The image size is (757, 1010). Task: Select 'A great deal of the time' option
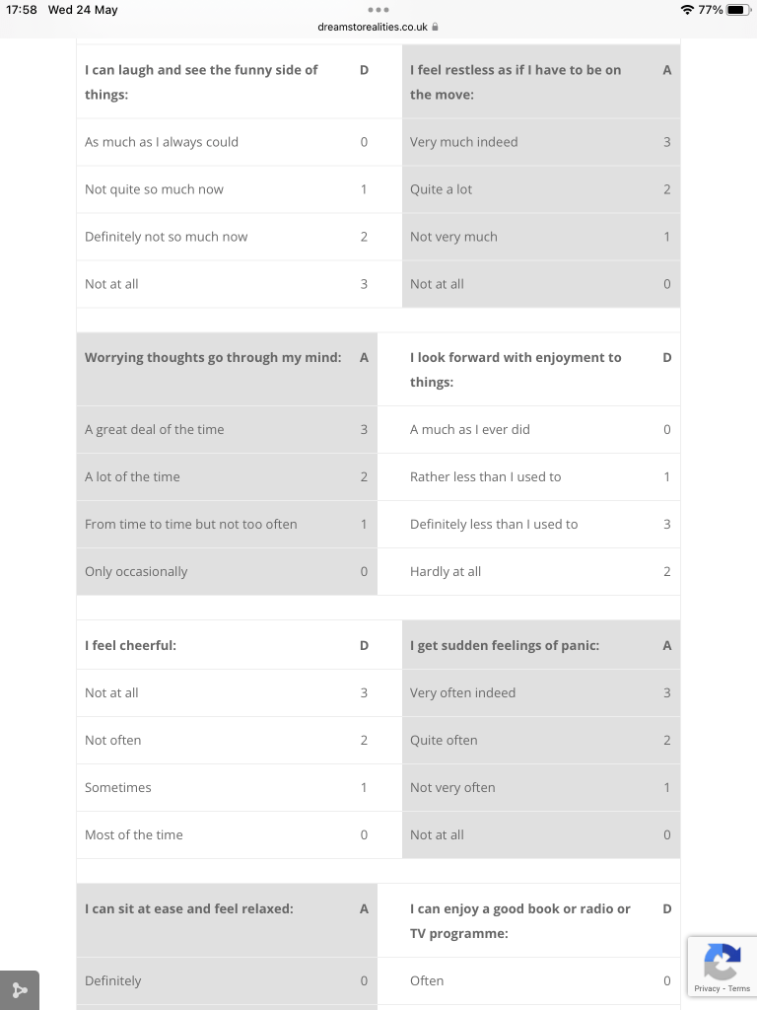pos(154,430)
